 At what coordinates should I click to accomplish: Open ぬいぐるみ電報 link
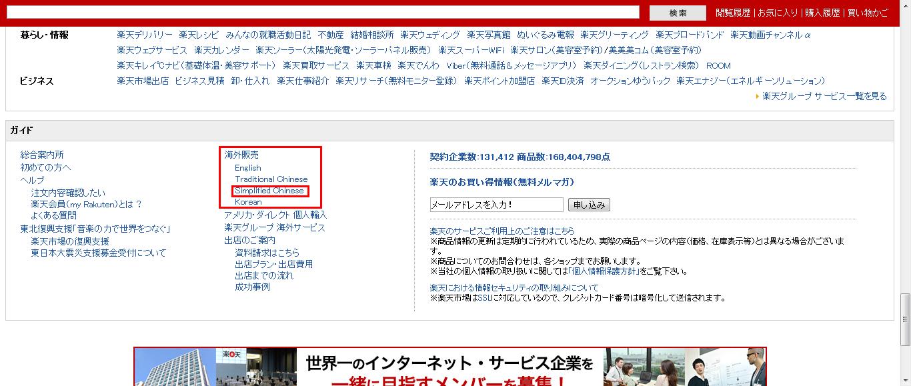(545, 35)
